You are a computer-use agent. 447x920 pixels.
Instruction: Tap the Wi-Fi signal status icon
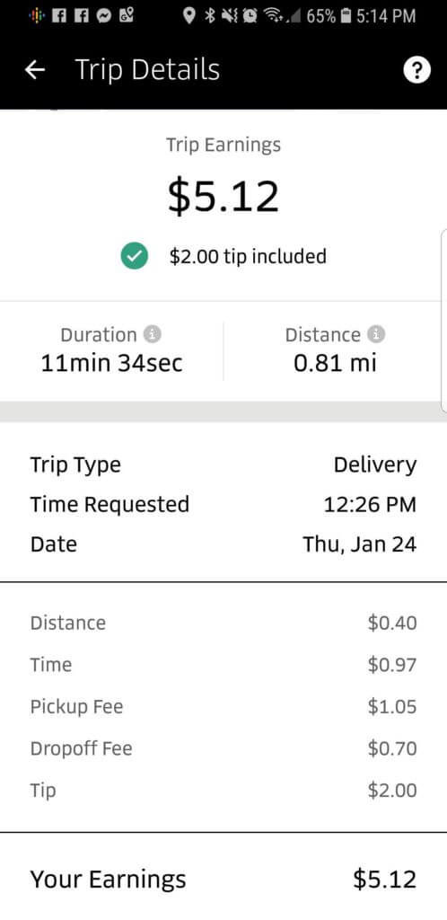272,16
